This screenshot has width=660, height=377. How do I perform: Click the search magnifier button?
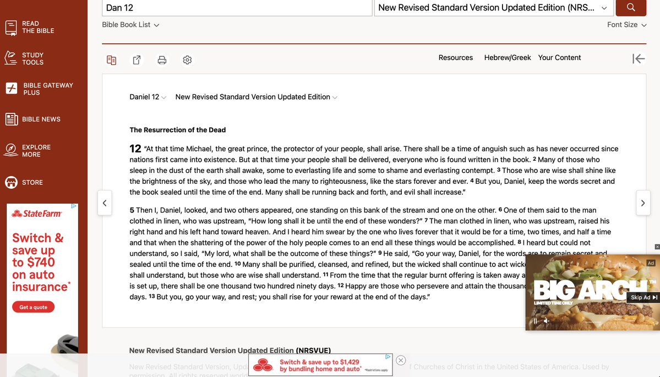click(x=630, y=7)
